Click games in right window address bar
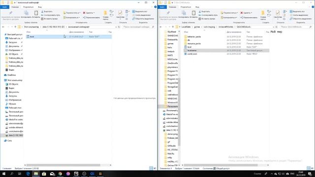This screenshot has width=315, height=177. pos(197,27)
